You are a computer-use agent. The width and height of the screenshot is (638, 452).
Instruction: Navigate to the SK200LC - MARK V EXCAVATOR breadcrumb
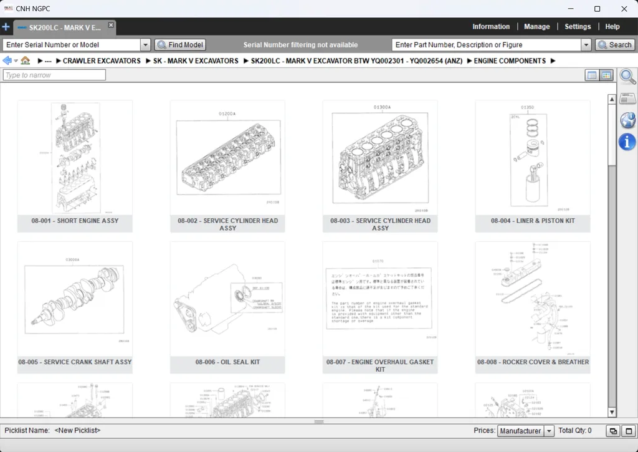356,61
